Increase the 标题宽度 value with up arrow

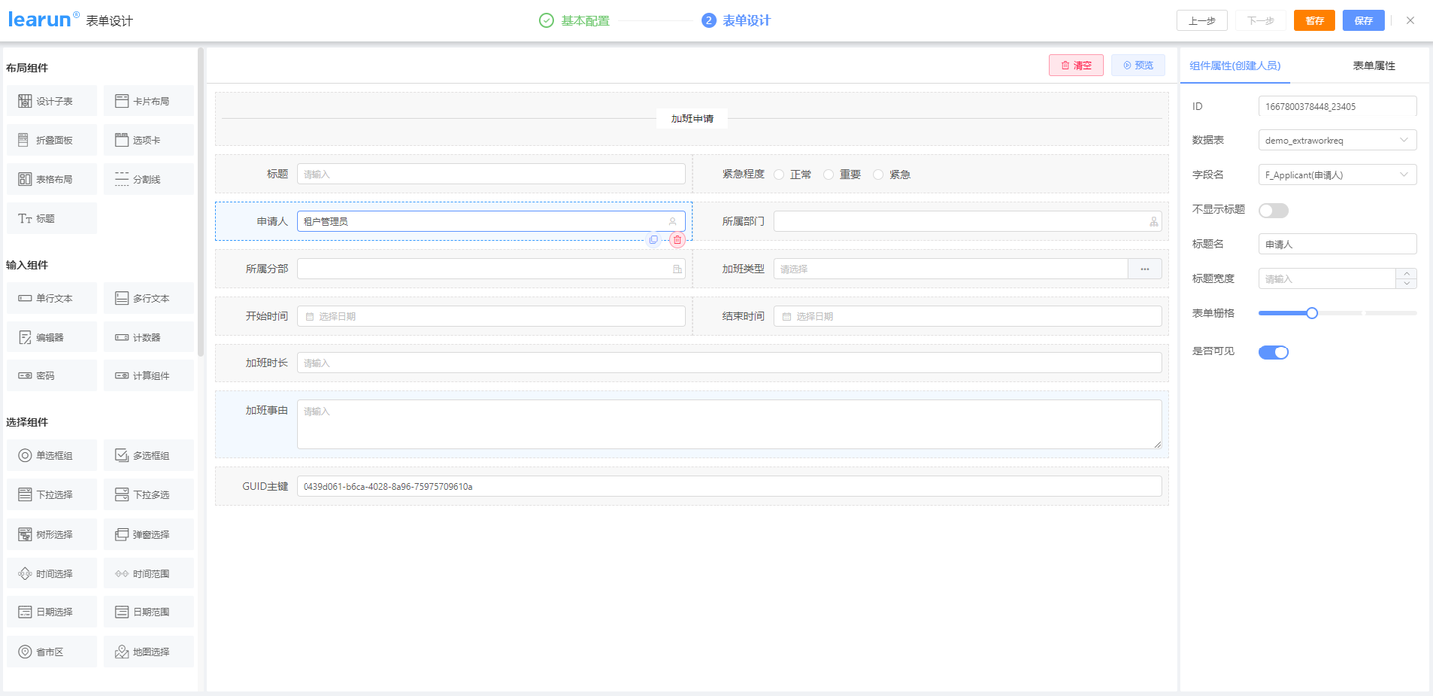1406,274
